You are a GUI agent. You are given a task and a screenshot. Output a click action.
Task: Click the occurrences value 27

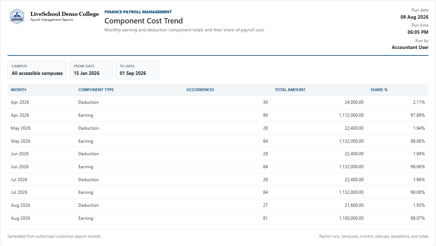265,205
